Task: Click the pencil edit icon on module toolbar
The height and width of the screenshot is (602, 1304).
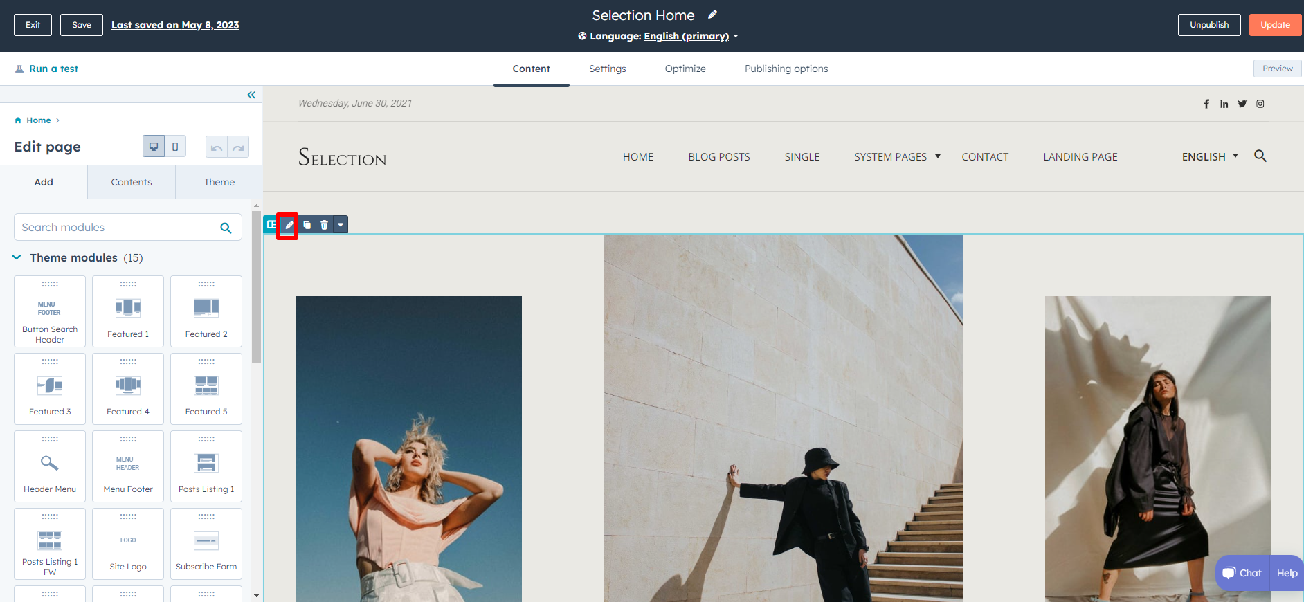Action: click(x=289, y=225)
